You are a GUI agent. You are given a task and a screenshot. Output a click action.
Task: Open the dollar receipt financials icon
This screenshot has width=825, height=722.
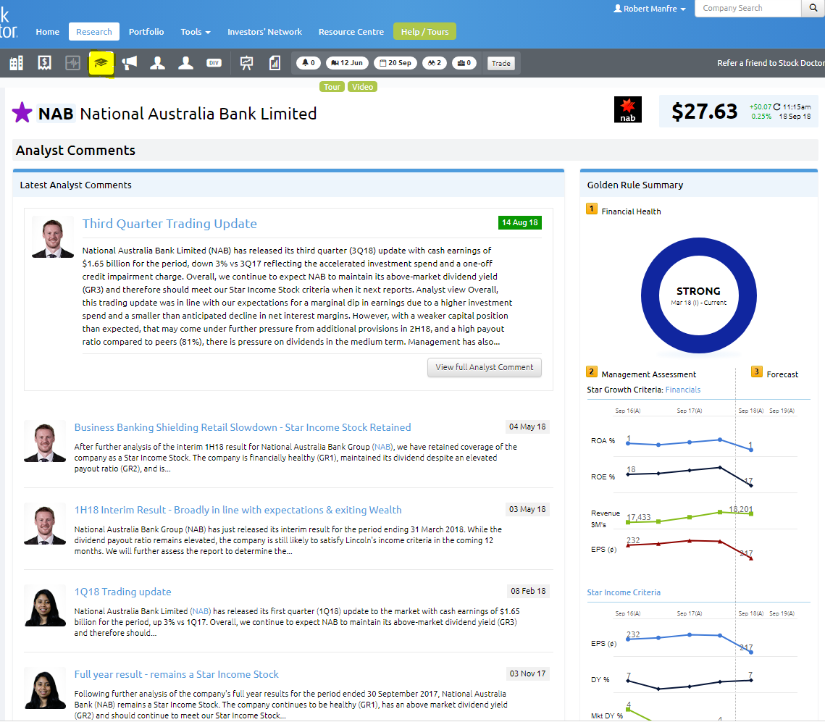45,63
